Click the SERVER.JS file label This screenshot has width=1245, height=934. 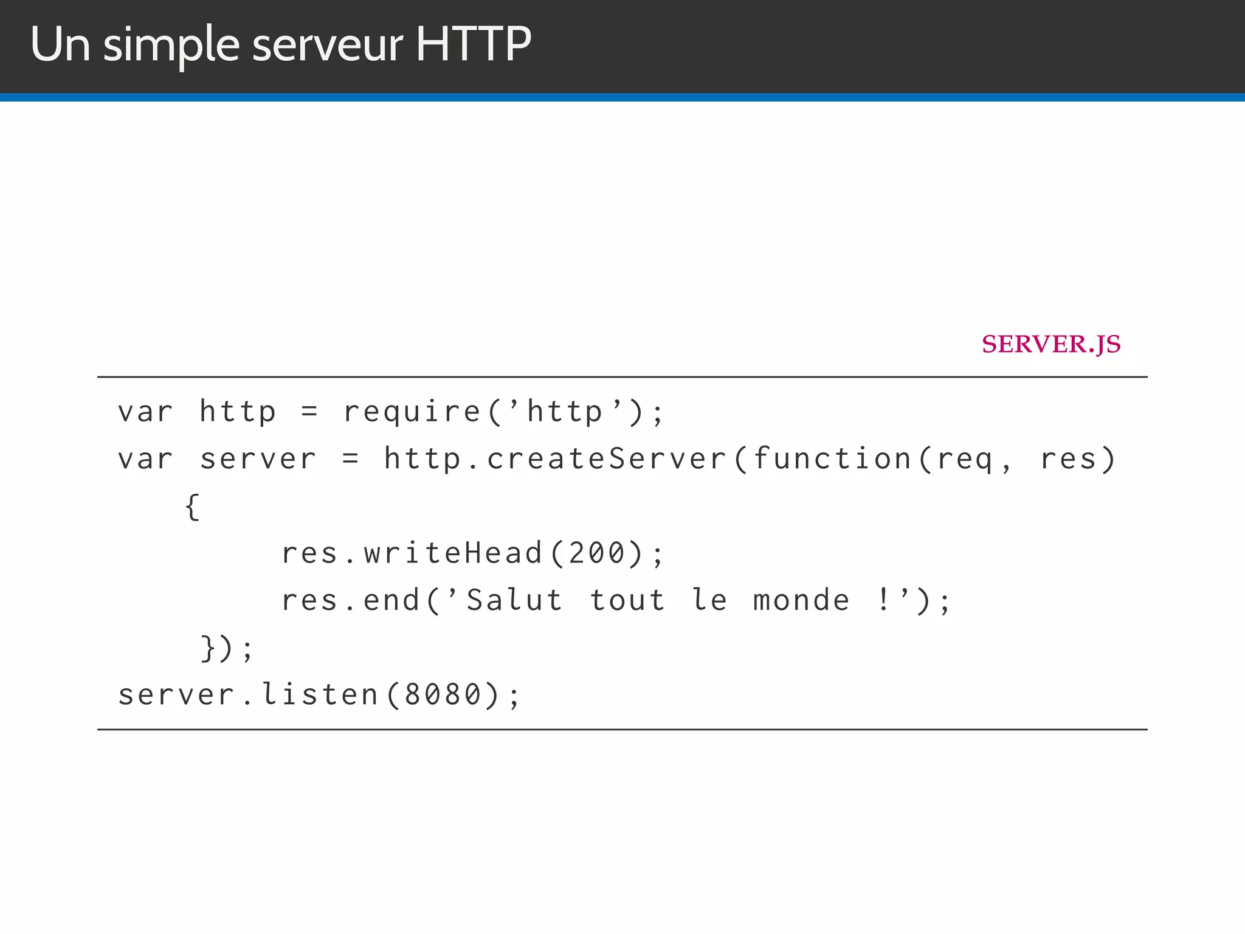[x=1051, y=344]
